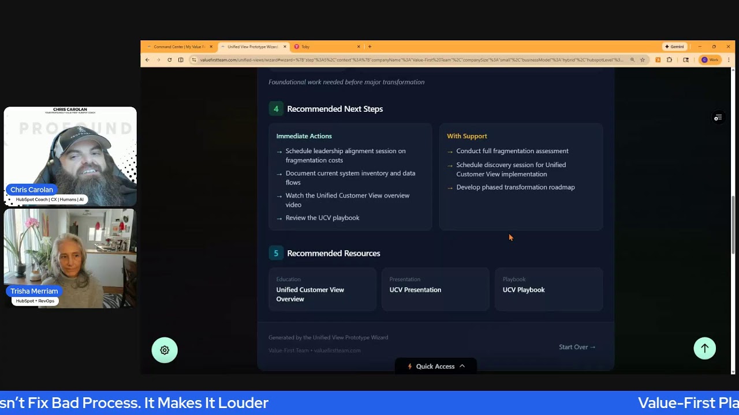The width and height of the screenshot is (739, 415).
Task: Reload the current page
Action: pyautogui.click(x=169, y=60)
